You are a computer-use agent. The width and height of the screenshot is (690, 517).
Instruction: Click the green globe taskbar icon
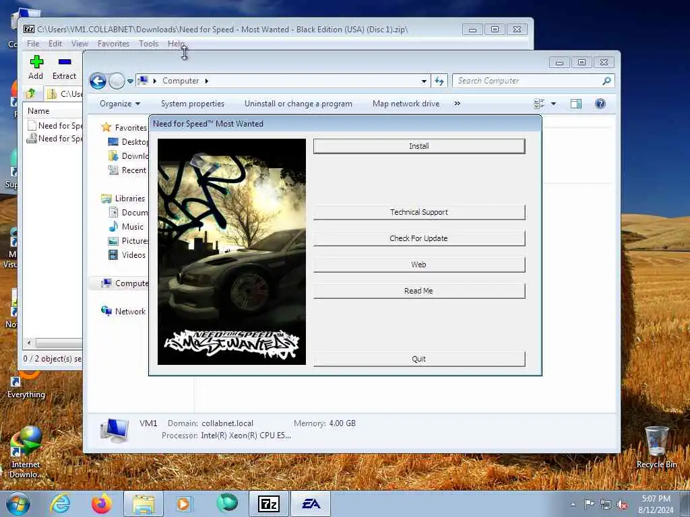[x=227, y=502]
